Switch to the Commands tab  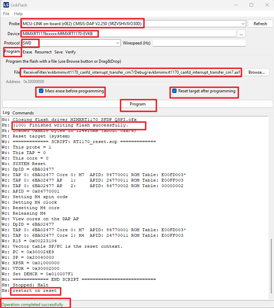tap(23, 113)
